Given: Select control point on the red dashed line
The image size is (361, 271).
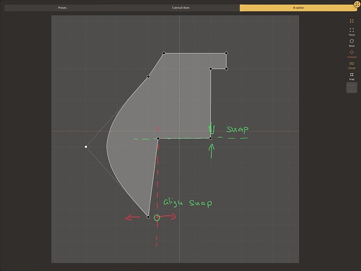Looking at the screenshot, I should 158,138.
